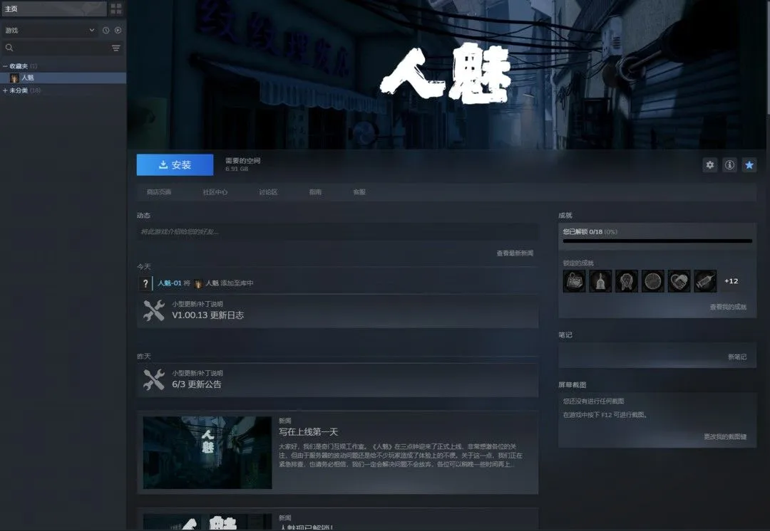Open game settings gear icon
Screen dimensions: 770x531
709,164
